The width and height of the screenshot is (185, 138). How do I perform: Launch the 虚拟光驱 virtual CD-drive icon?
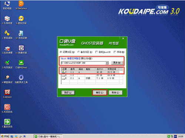click(x=21, y=18)
